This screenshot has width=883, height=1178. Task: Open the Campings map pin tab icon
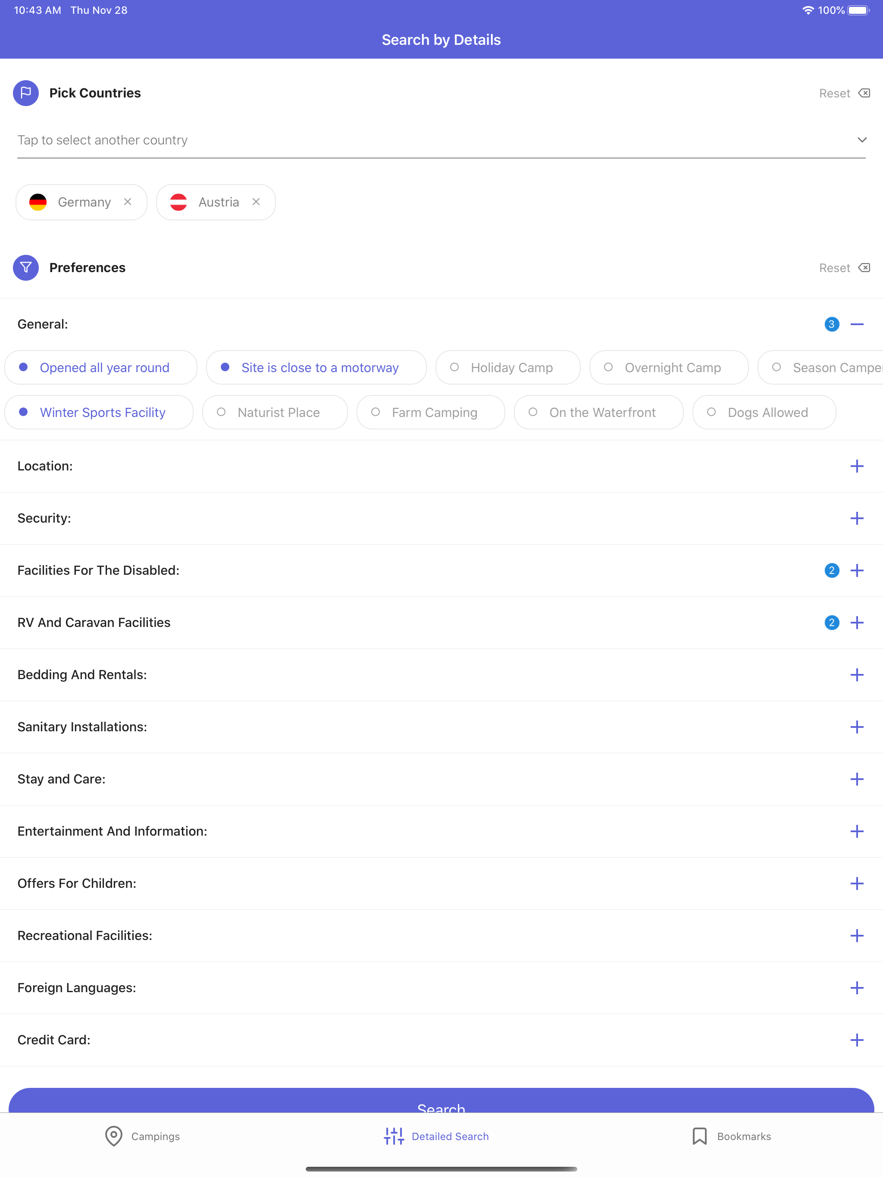tap(113, 1137)
